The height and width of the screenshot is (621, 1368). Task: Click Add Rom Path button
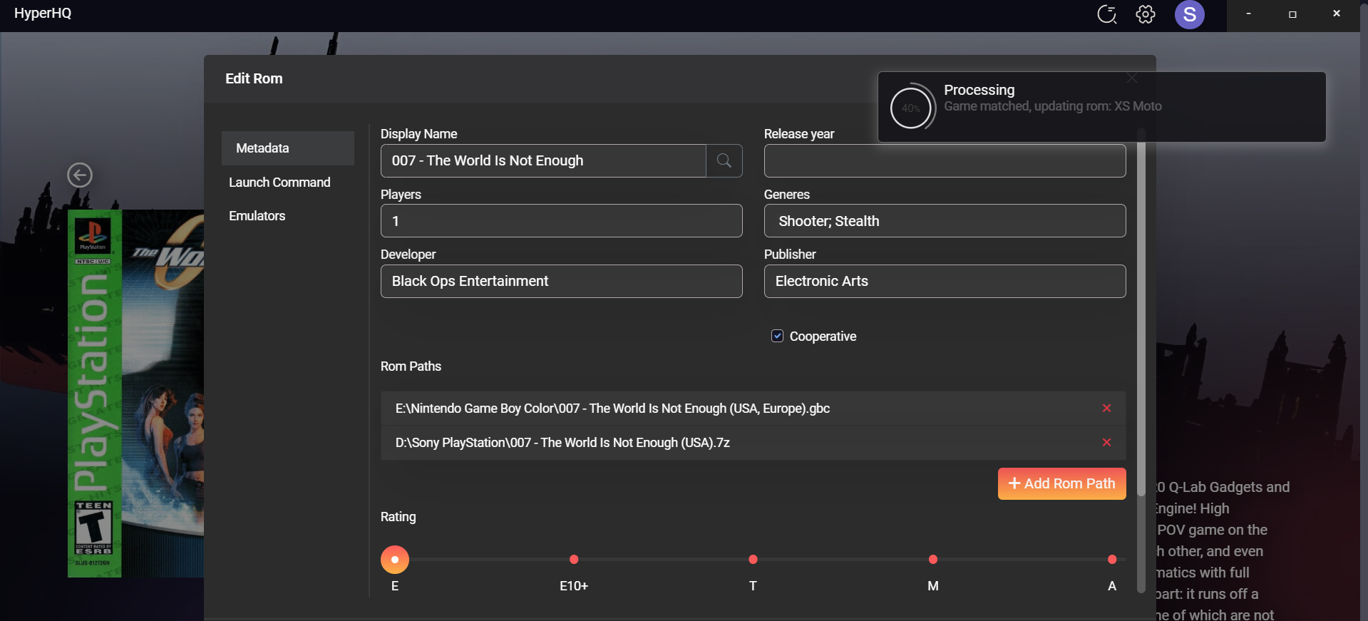click(1061, 483)
